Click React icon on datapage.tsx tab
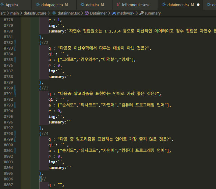 [38, 4]
